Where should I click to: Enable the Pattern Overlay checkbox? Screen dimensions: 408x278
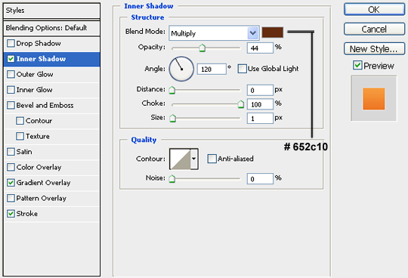point(11,198)
